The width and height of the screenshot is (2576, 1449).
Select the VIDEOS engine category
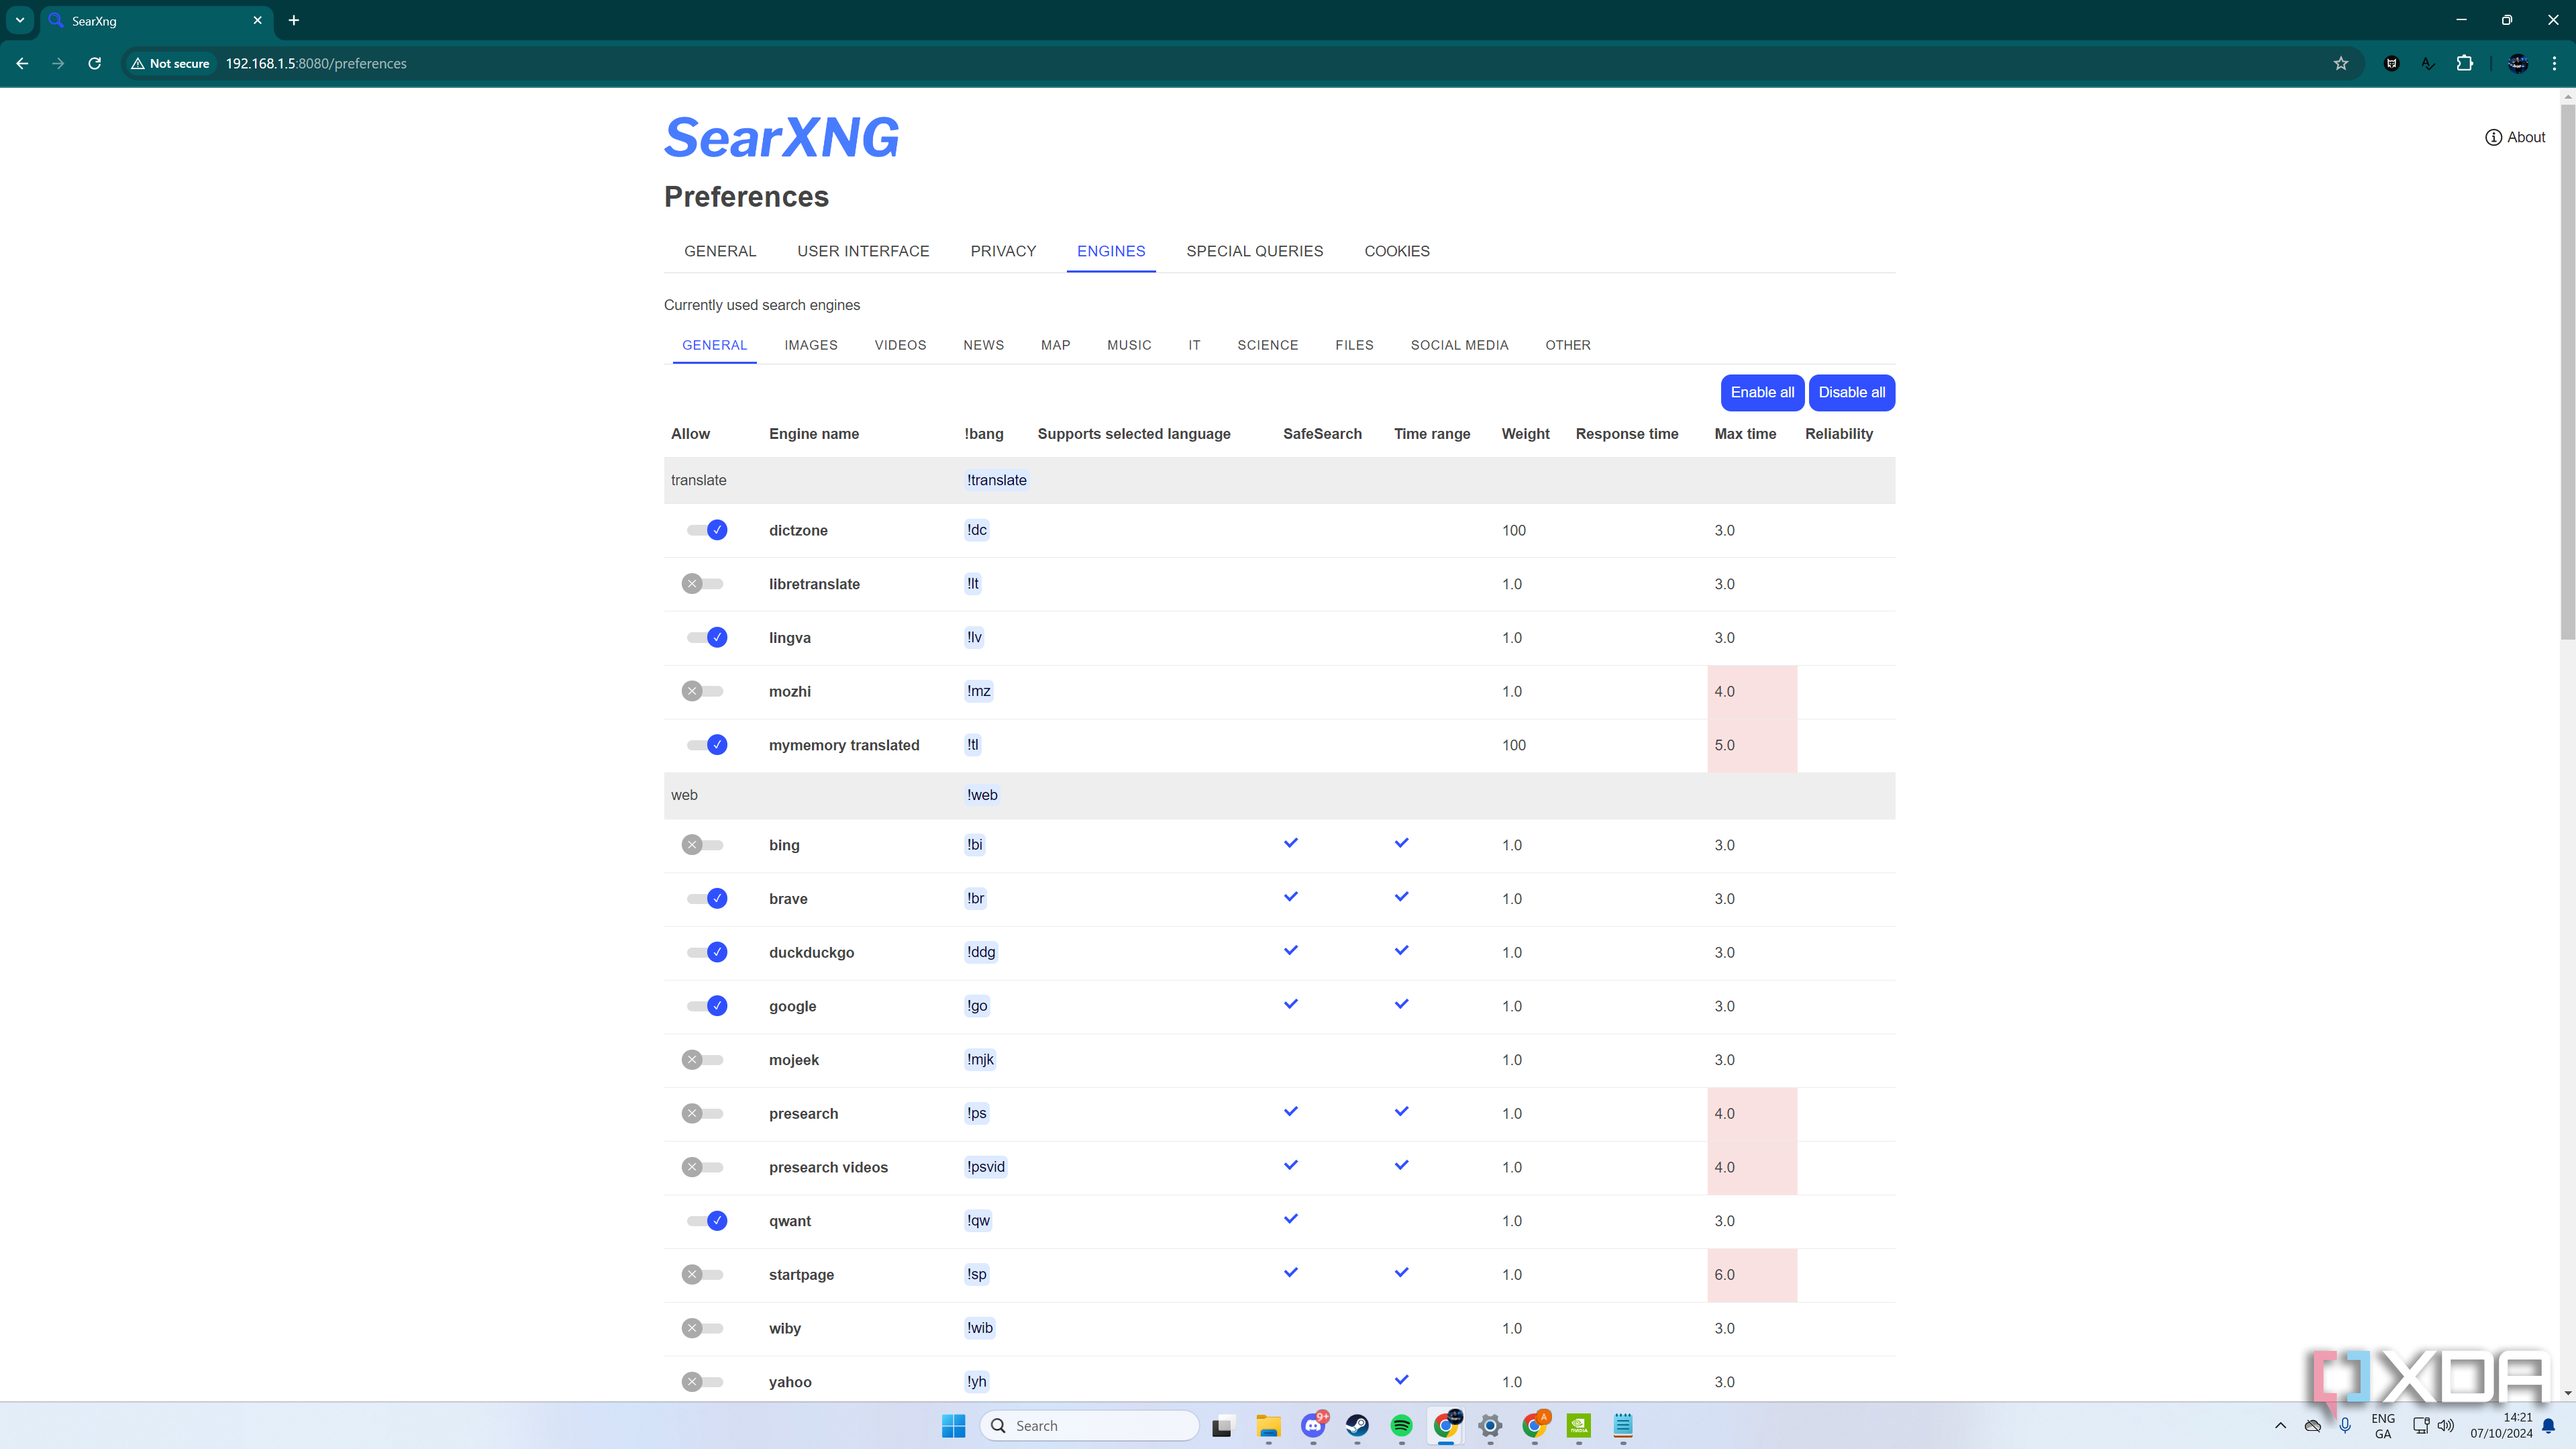click(x=900, y=345)
